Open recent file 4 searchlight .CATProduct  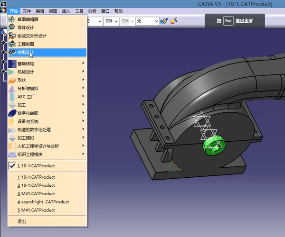coord(47,202)
